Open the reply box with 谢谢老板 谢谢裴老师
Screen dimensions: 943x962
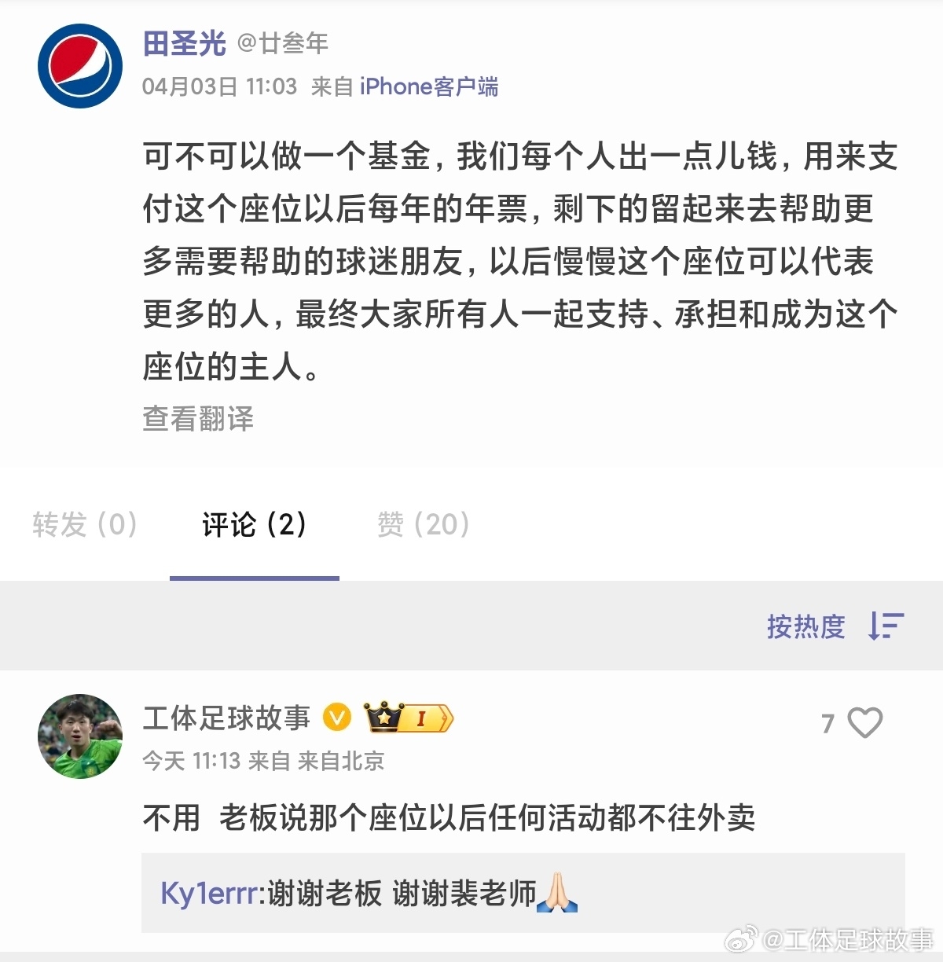pos(523,893)
